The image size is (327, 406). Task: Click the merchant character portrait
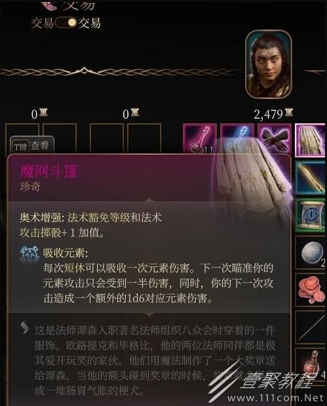click(x=269, y=64)
